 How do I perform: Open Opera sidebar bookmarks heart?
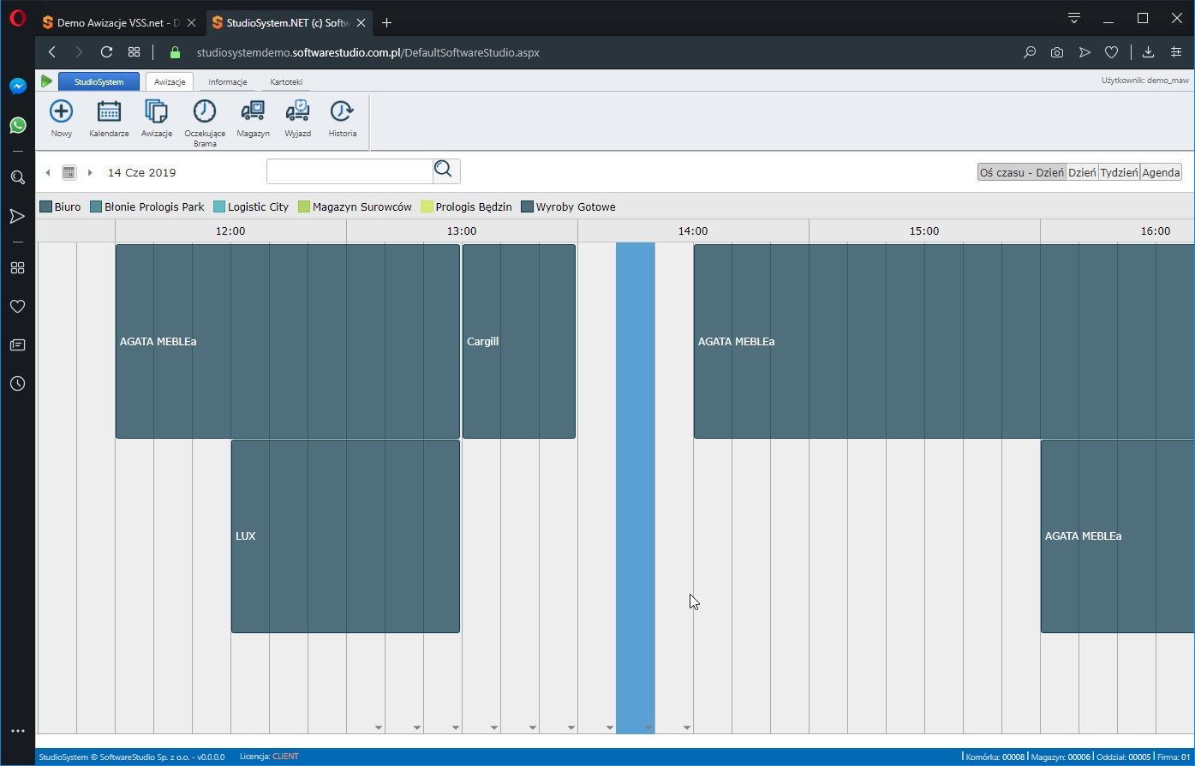pos(17,306)
